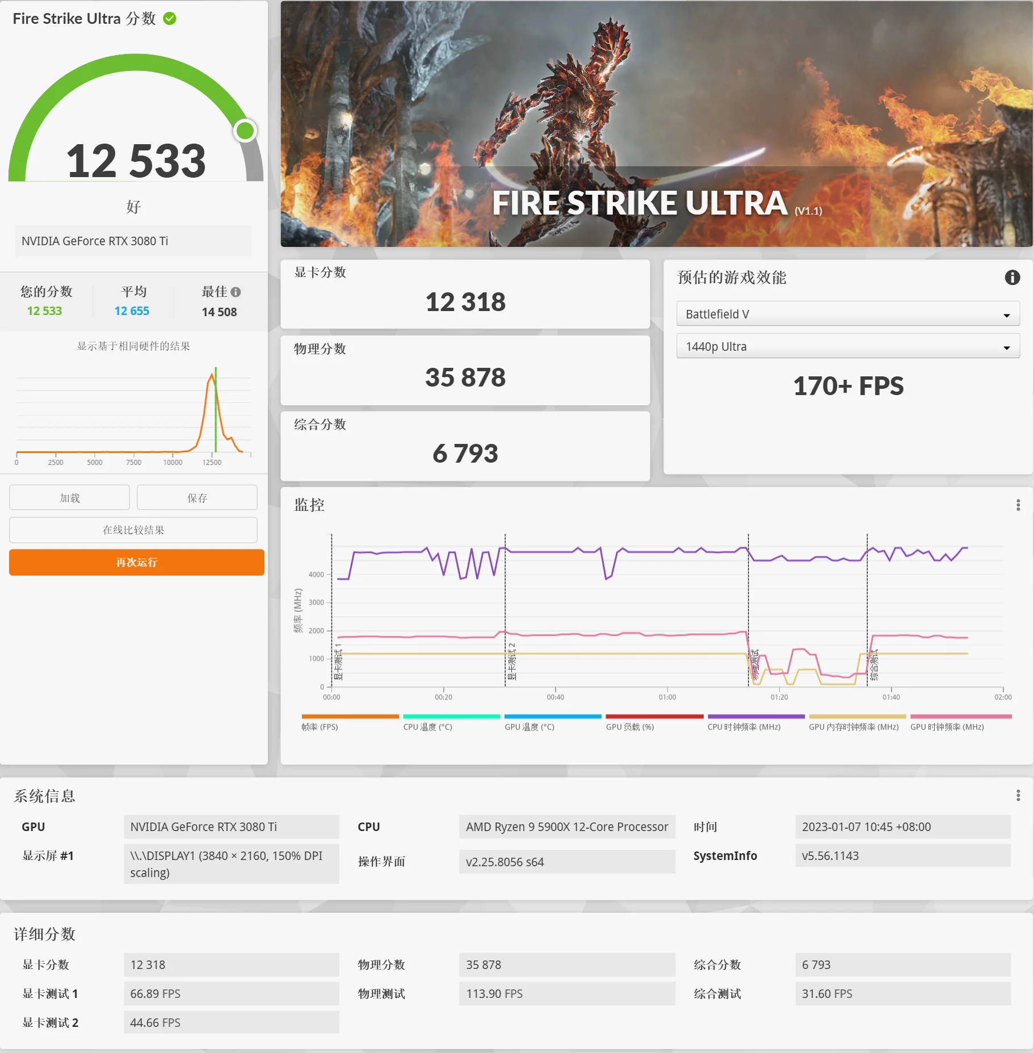Select physics test value 113.90 FPS
Screen dimensions: 1034x1053
click(x=567, y=993)
